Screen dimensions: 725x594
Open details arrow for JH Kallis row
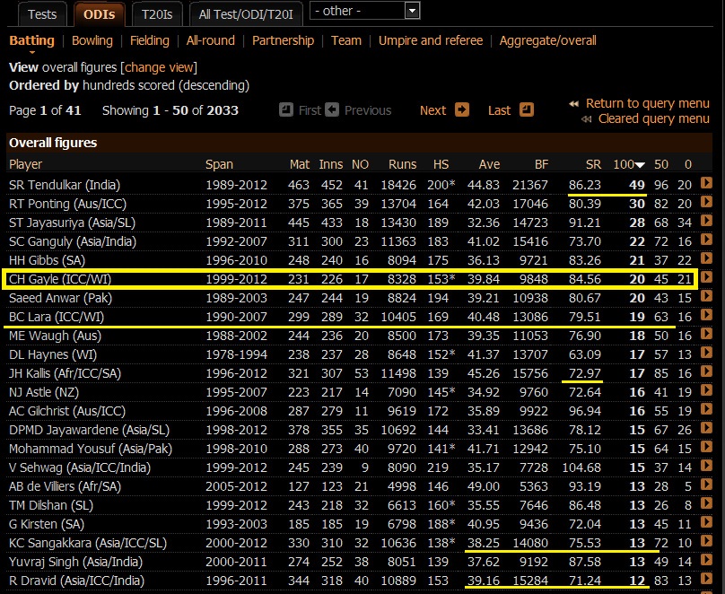(706, 371)
